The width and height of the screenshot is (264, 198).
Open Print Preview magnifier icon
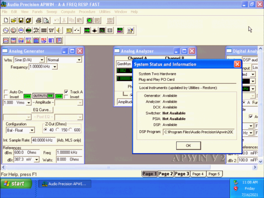(x=46, y=20)
